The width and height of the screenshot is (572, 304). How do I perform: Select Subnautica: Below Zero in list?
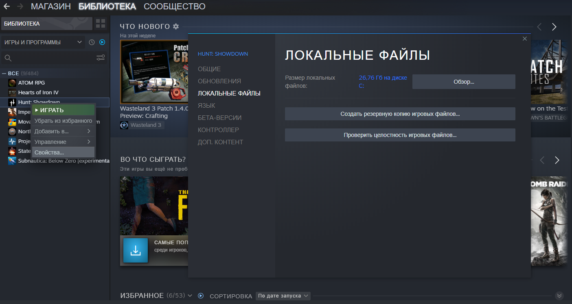(64, 161)
